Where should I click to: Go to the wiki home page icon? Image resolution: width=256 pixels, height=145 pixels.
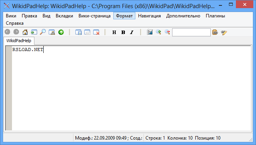coord(25,32)
